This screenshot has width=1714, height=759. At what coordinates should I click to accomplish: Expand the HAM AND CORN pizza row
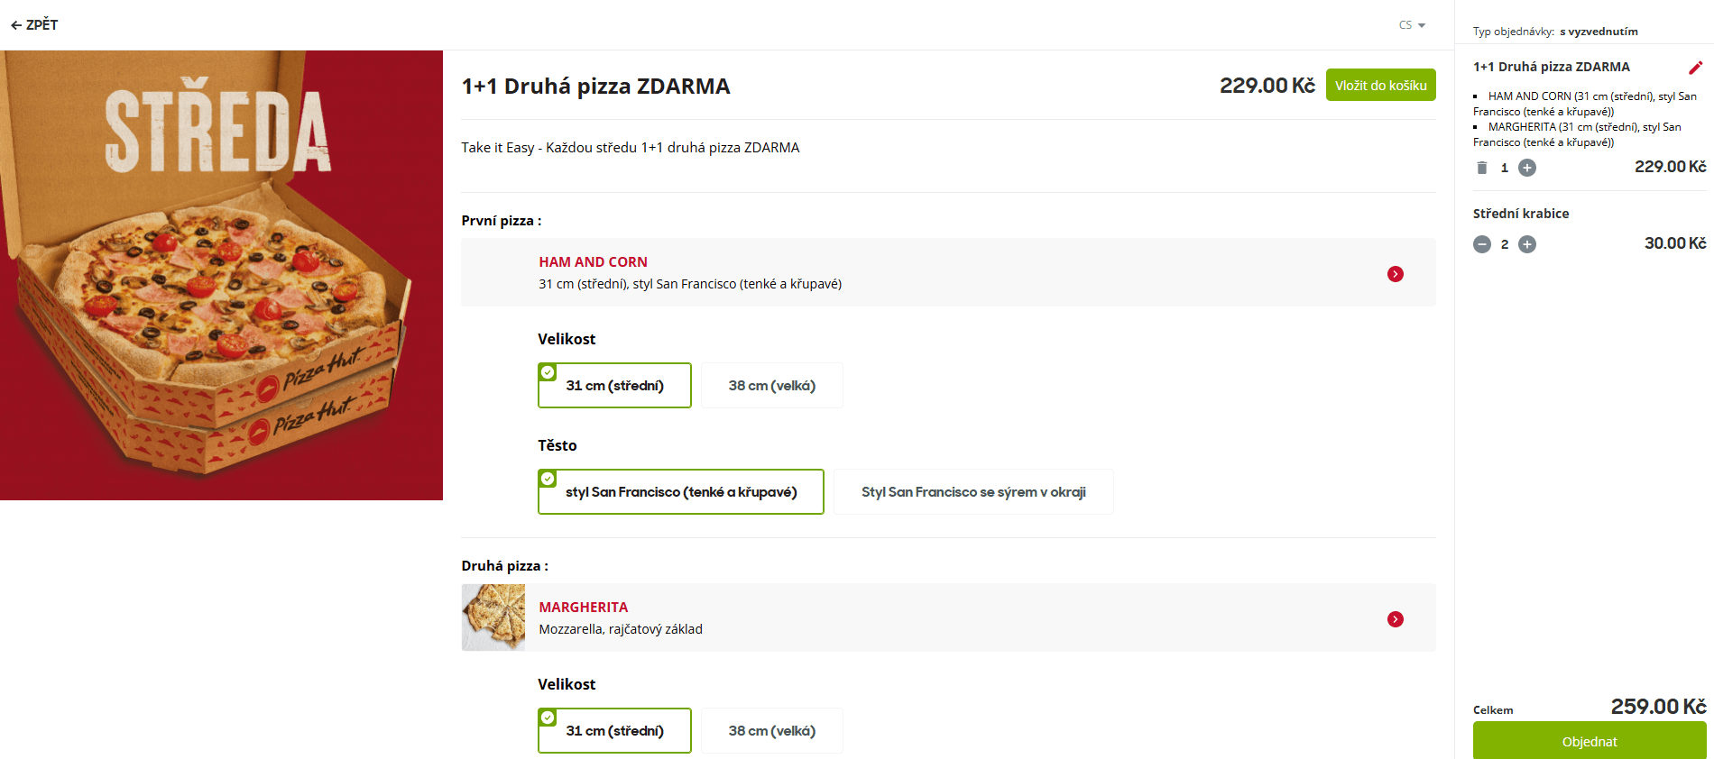pos(902,272)
